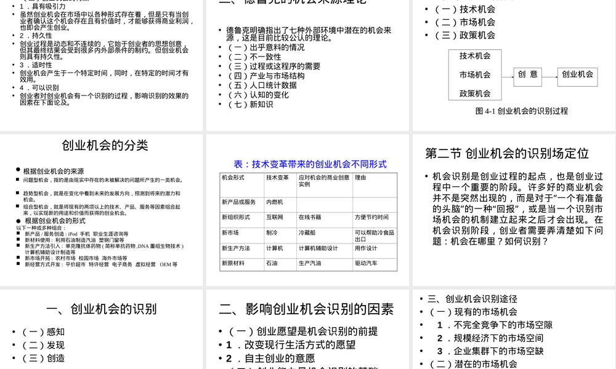Click the caption 图 4-1 创业机会的识别过程

(x=521, y=111)
